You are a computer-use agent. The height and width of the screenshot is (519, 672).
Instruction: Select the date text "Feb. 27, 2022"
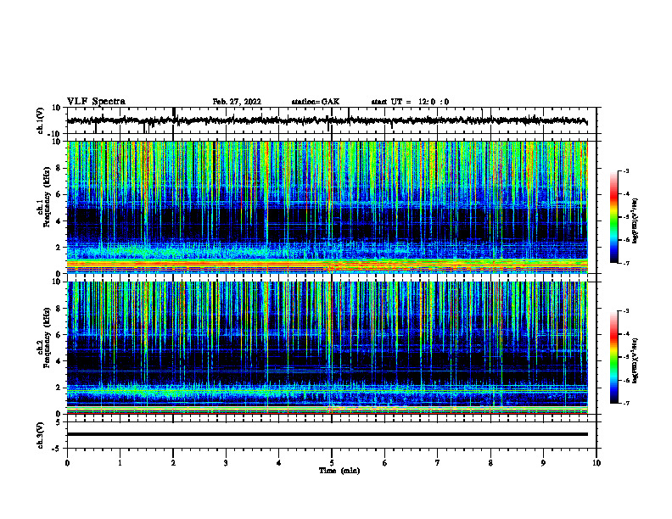coord(237,102)
